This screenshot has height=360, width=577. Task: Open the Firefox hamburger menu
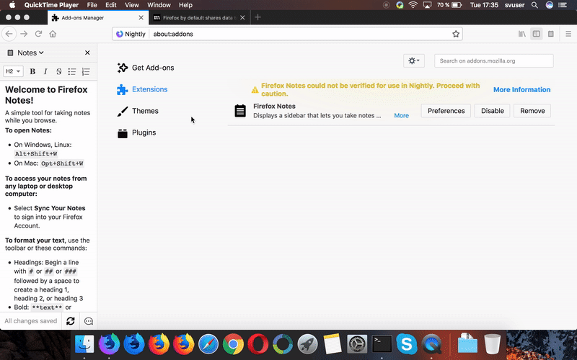568,34
